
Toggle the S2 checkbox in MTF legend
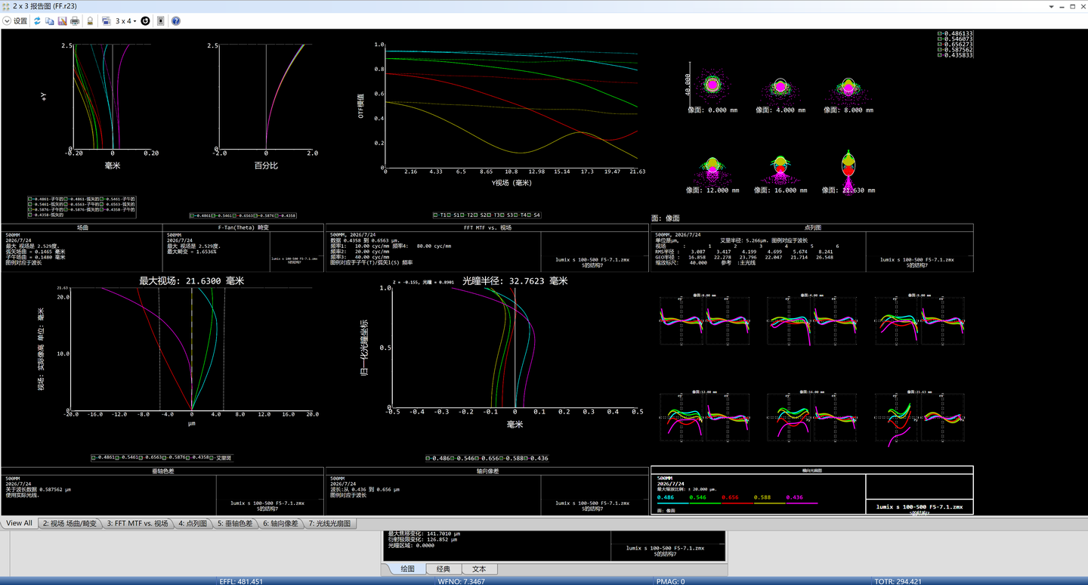pos(476,215)
